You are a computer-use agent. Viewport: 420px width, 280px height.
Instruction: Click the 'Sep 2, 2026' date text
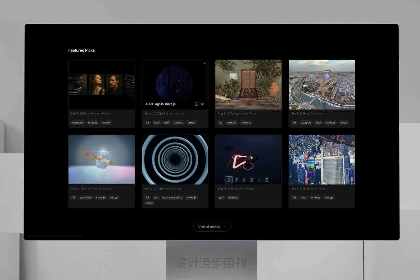pyautogui.click(x=152, y=188)
